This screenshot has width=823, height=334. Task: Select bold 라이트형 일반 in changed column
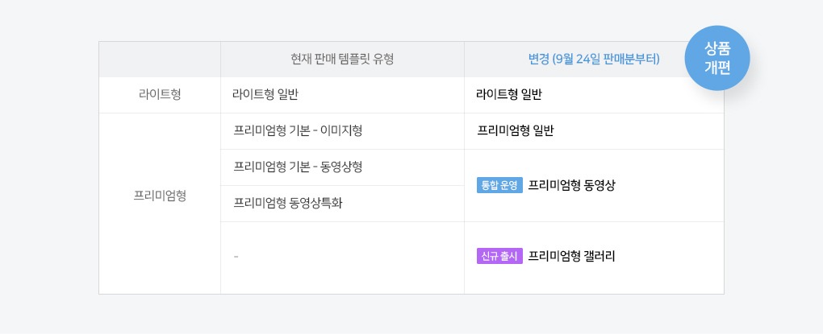click(509, 95)
